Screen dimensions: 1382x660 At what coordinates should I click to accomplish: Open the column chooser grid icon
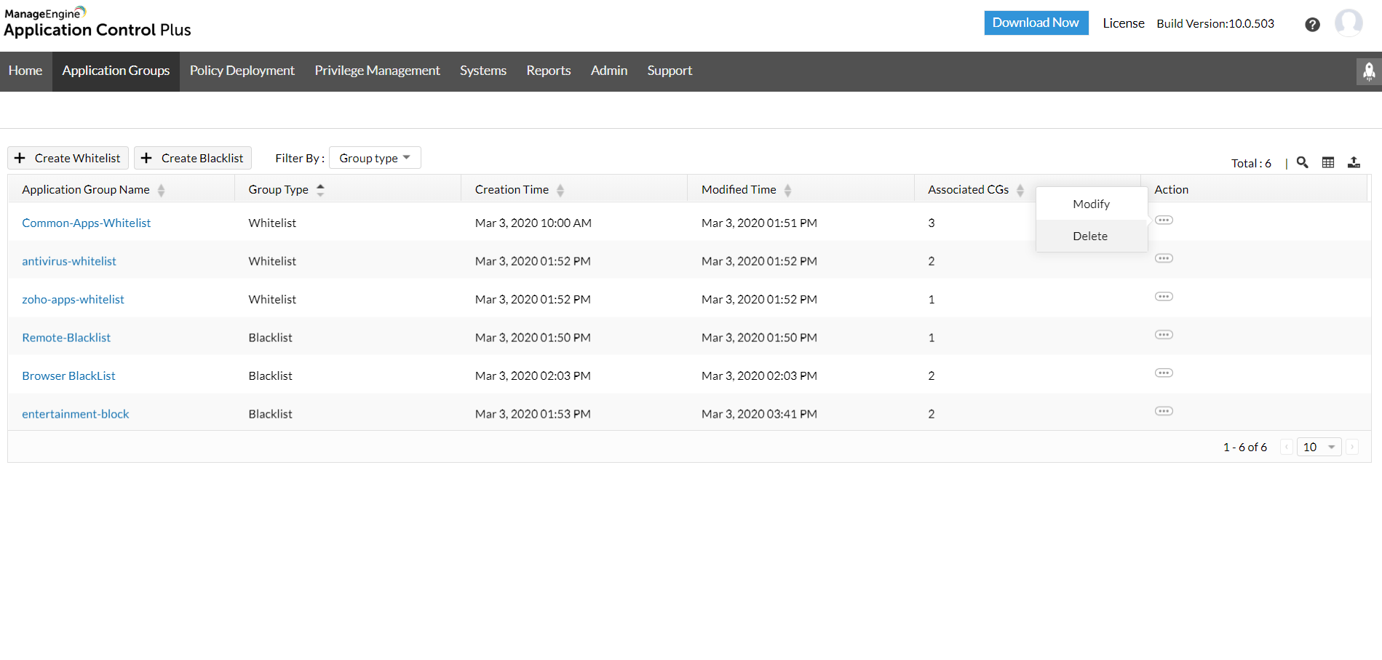[x=1328, y=162]
